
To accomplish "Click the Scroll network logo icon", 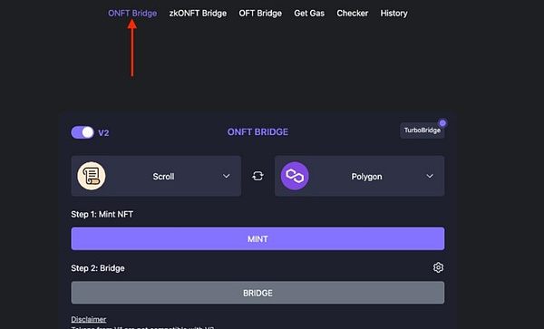I will (x=92, y=176).
